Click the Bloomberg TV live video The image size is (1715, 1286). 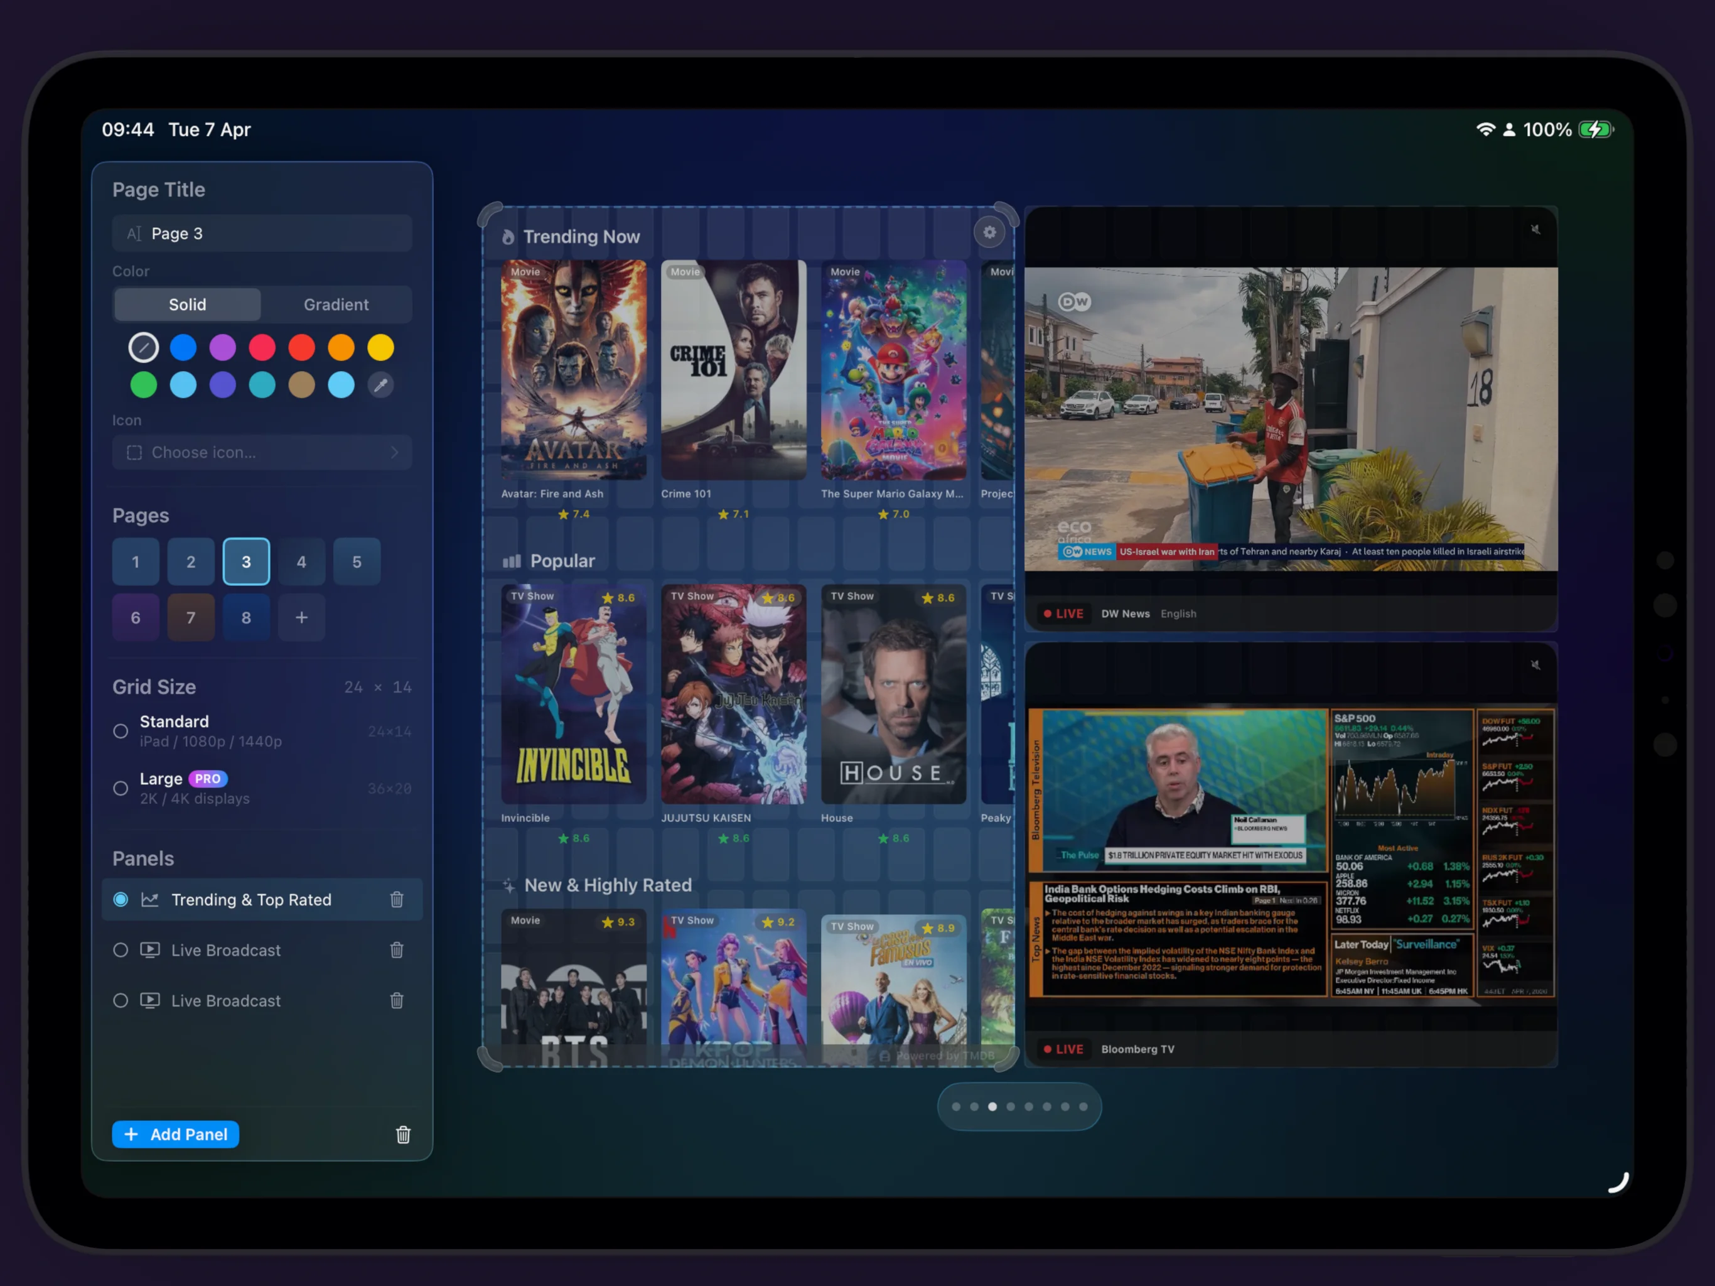coord(1291,853)
